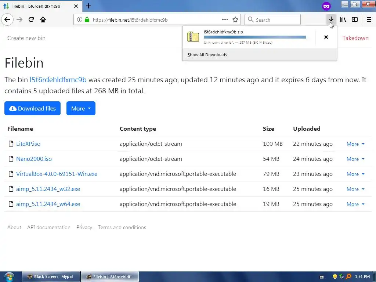Click the magnifier icon in Search box
376x282 pixels.
click(x=250, y=20)
